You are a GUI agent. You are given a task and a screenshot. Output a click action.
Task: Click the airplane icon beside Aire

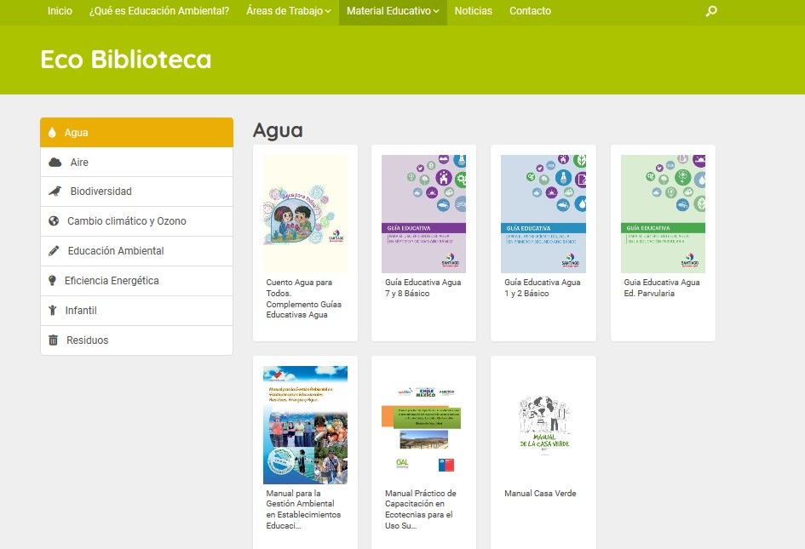[53, 162]
